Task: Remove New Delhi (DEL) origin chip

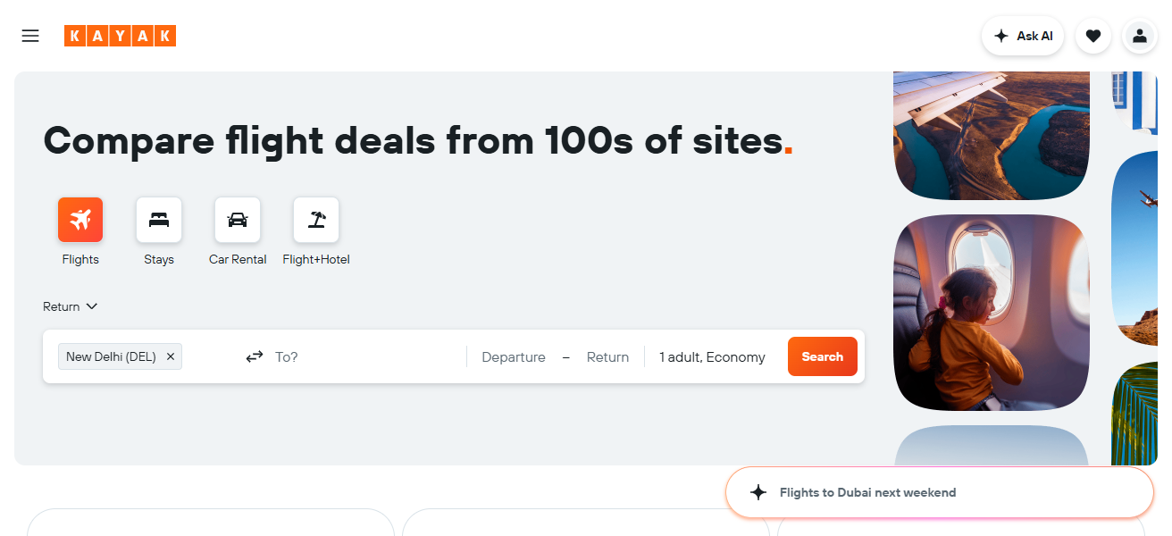Action: coord(171,356)
